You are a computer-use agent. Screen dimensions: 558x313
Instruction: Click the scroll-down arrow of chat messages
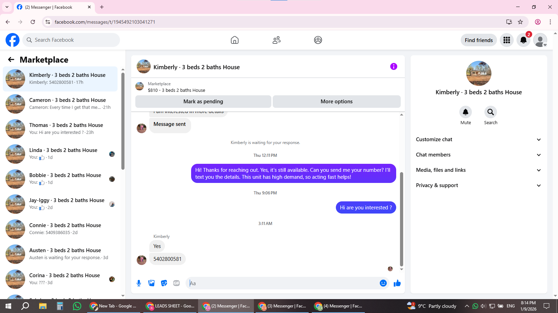point(401,269)
